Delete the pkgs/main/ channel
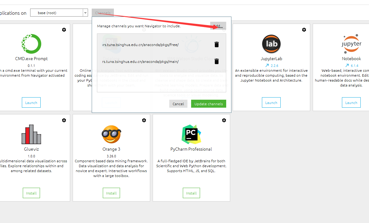 click(217, 61)
